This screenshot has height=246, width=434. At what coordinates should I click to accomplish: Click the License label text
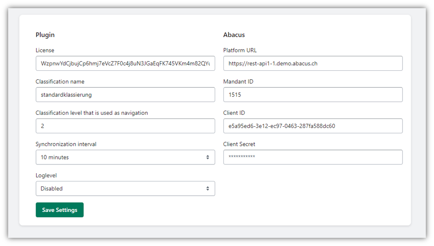tap(45, 50)
